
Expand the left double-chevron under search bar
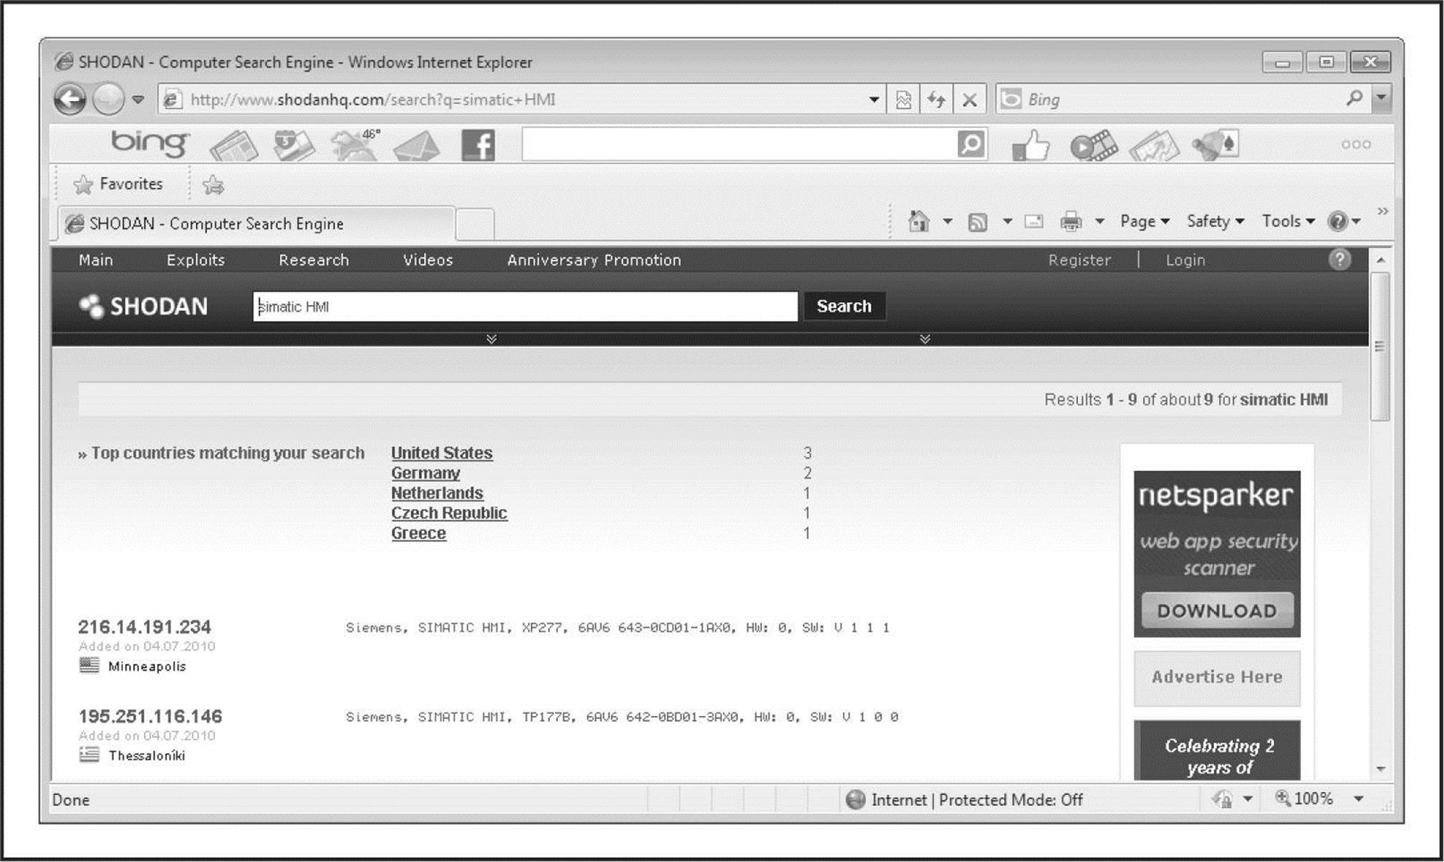pyautogui.click(x=491, y=339)
